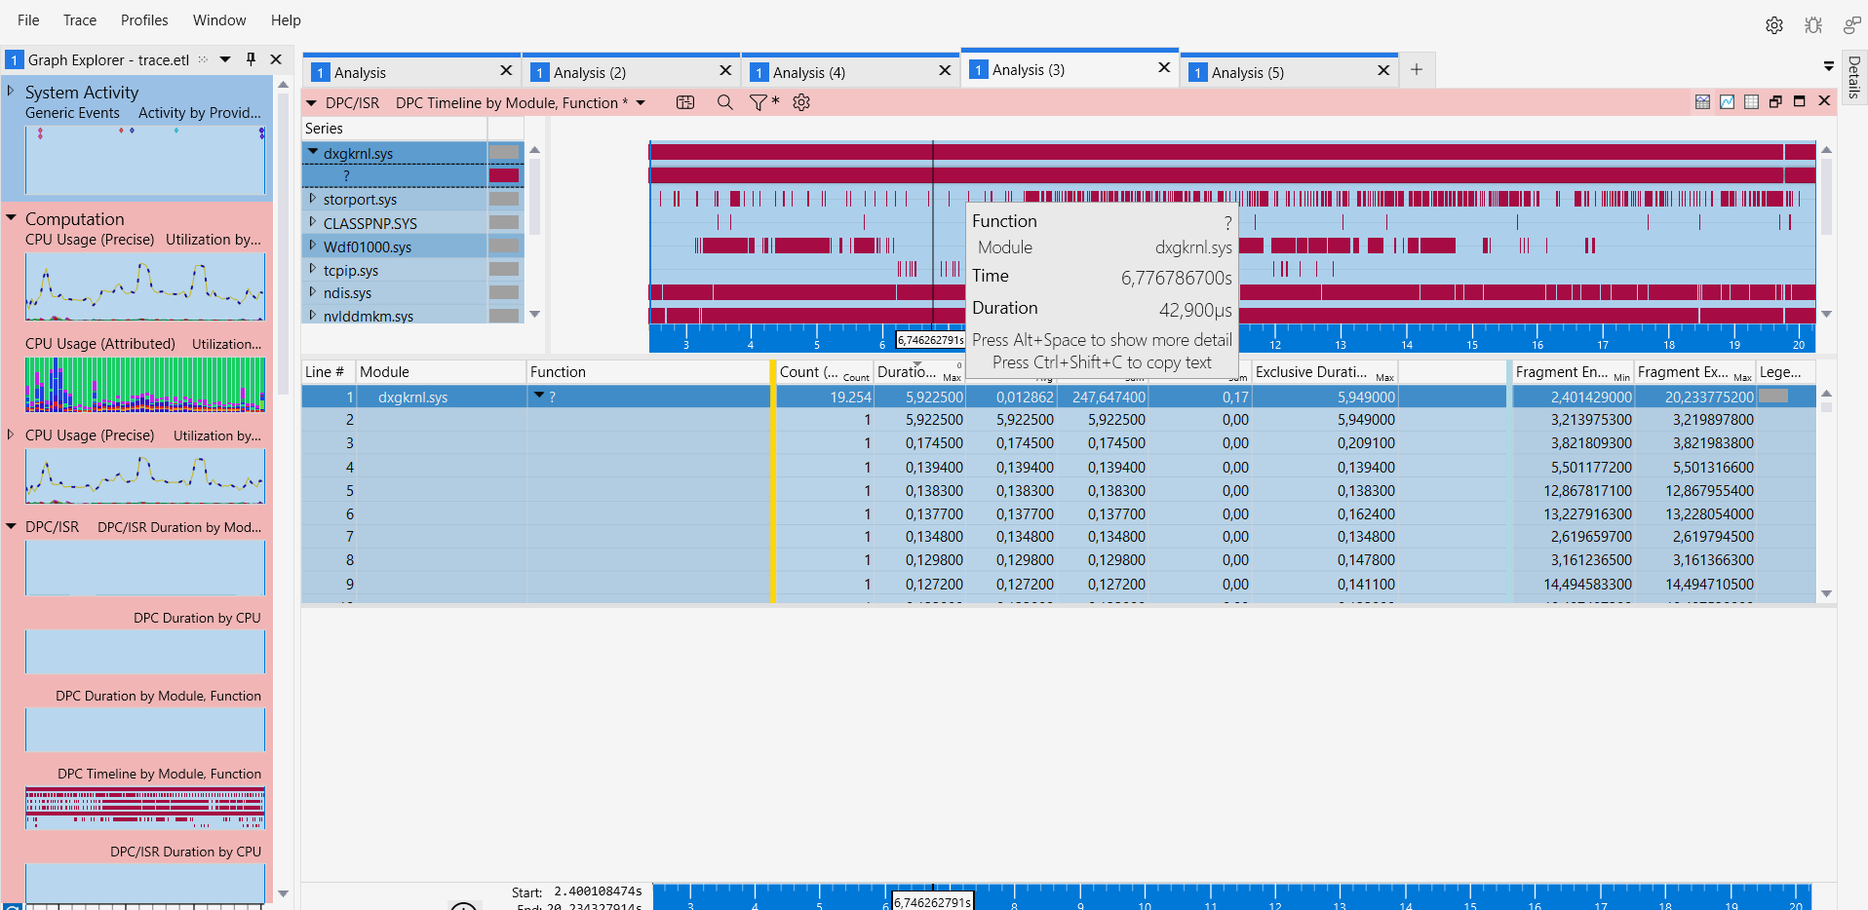
Task: Switch to graph only display mode
Action: tap(1727, 101)
